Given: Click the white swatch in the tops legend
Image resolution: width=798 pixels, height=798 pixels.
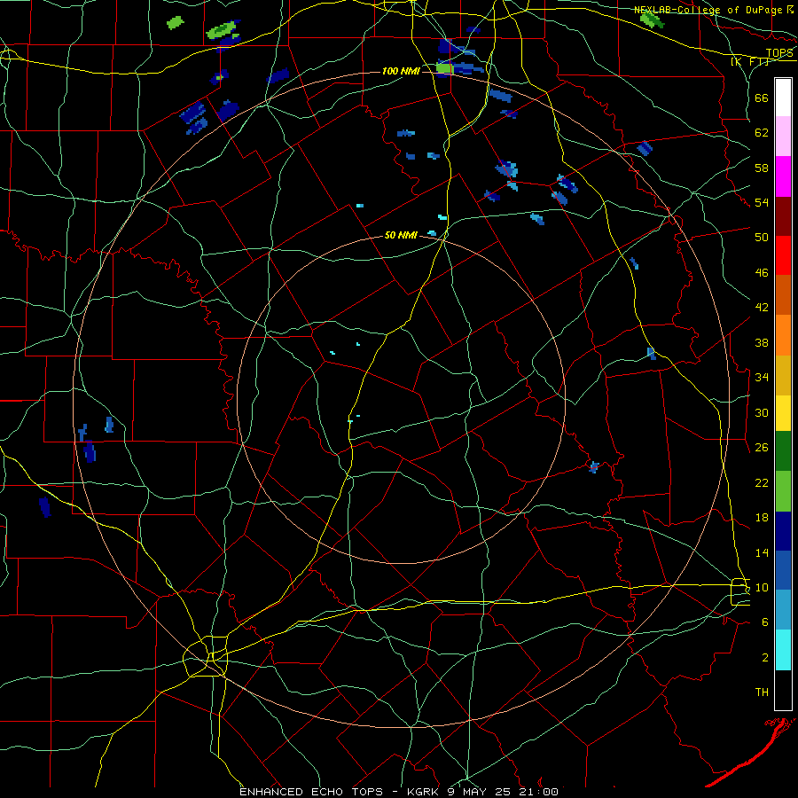Looking at the screenshot, I should pyautogui.click(x=783, y=98).
